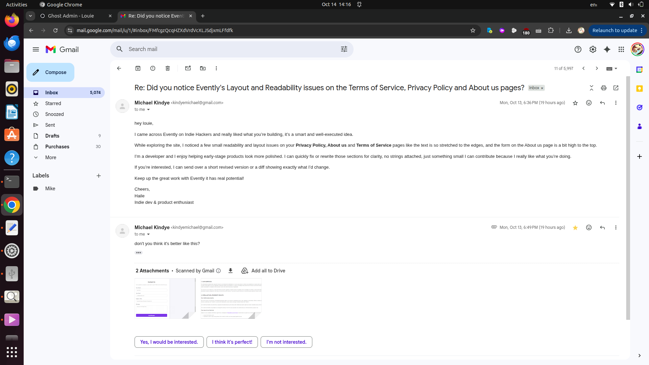This screenshot has height=365, width=649.
Task: Unstar the second message from Michael
Action: click(575, 228)
